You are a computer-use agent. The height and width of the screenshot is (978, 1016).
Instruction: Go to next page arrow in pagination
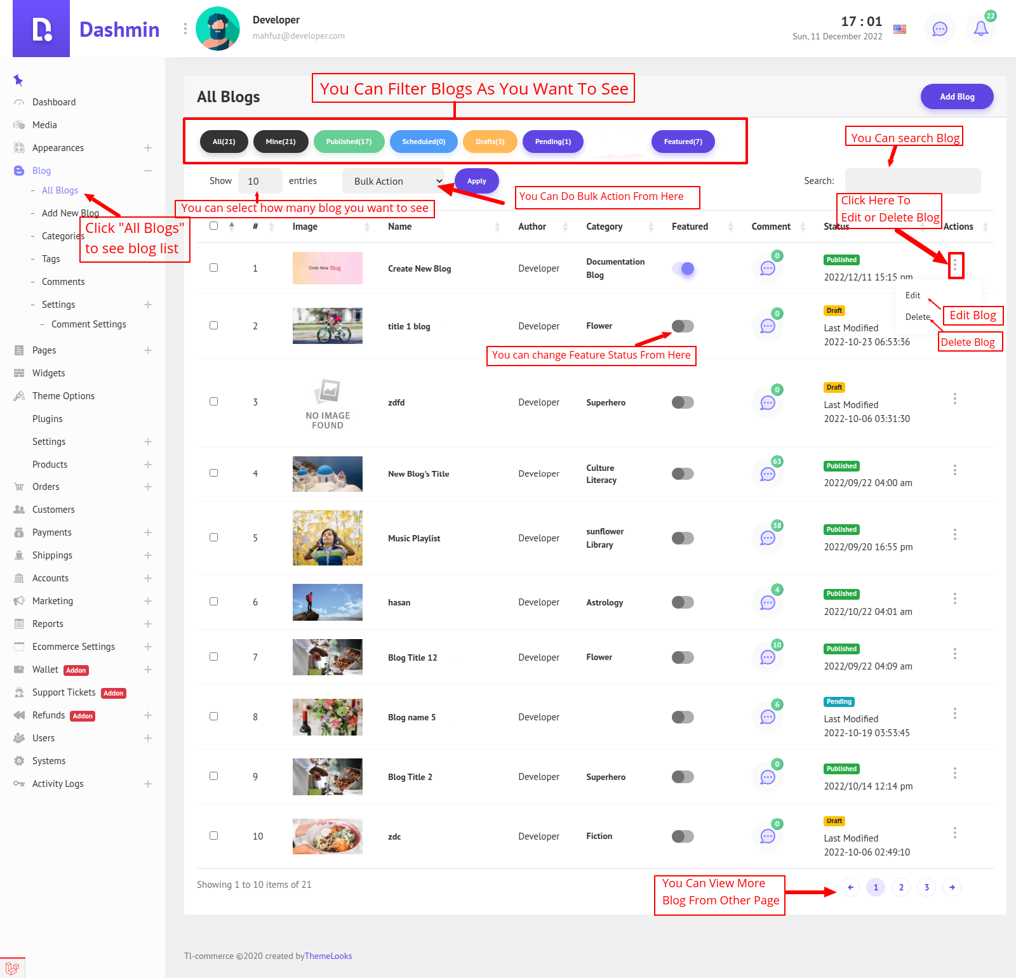coord(951,887)
